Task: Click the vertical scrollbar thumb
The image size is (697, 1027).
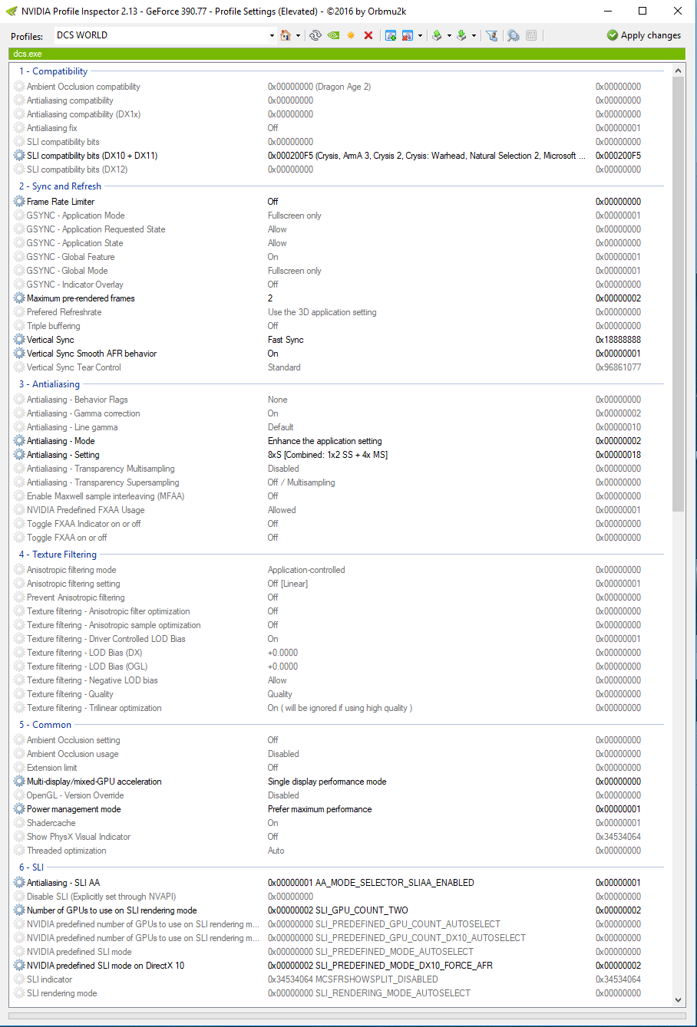Action: pos(678,295)
